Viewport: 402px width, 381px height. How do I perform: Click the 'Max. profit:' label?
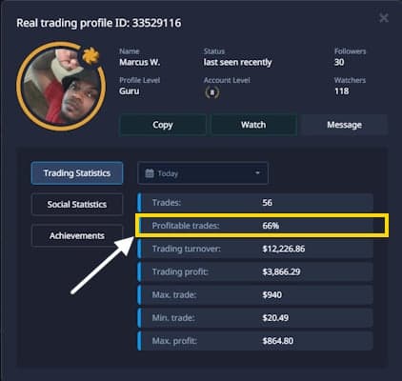pyautogui.click(x=174, y=341)
